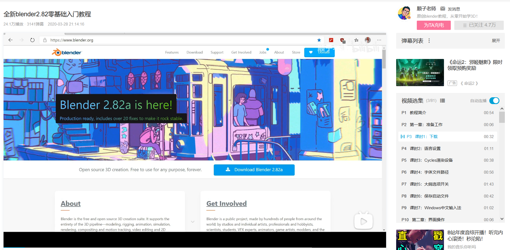The height and width of the screenshot is (250, 510).
Task: Open 顺子老师 avatar profile
Action: tap(404, 13)
